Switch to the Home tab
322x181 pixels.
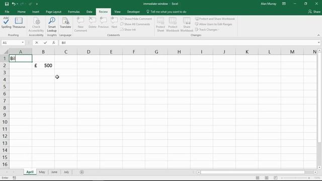point(21,12)
